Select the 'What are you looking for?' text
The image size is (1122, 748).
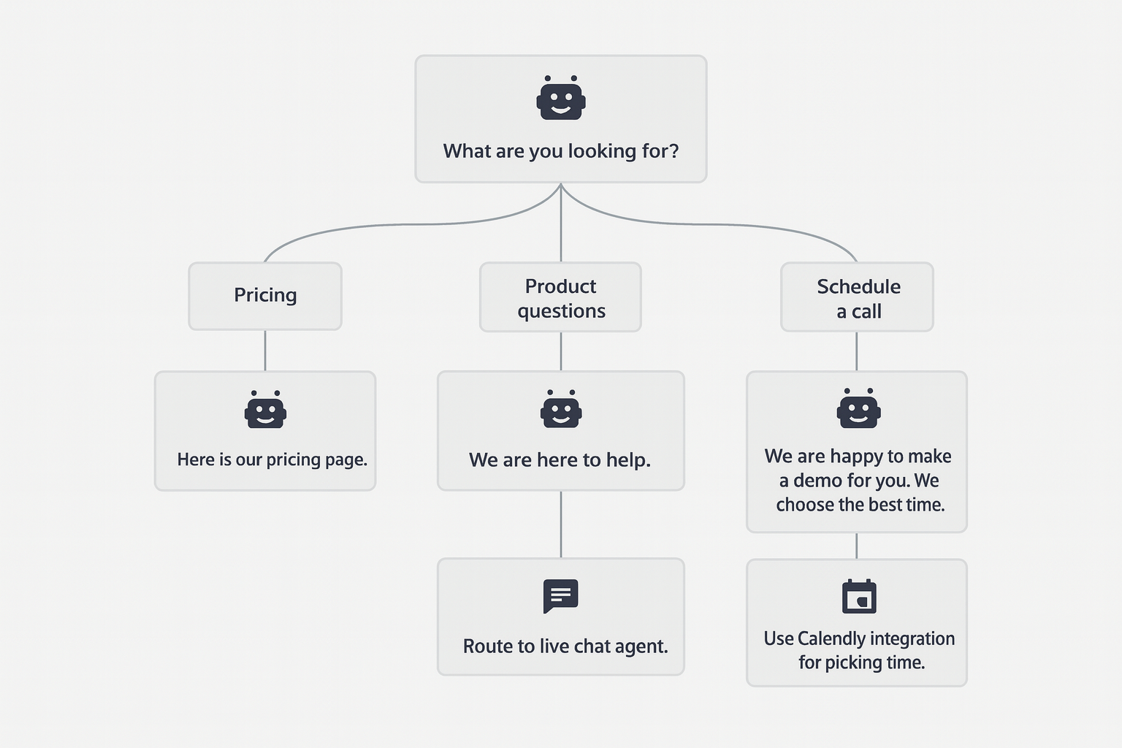click(x=560, y=151)
